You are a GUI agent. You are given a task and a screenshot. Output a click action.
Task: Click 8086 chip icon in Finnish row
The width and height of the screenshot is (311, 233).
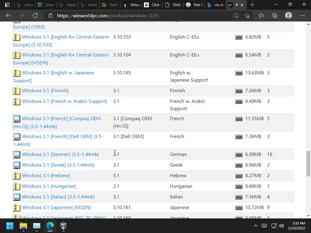(x=239, y=91)
